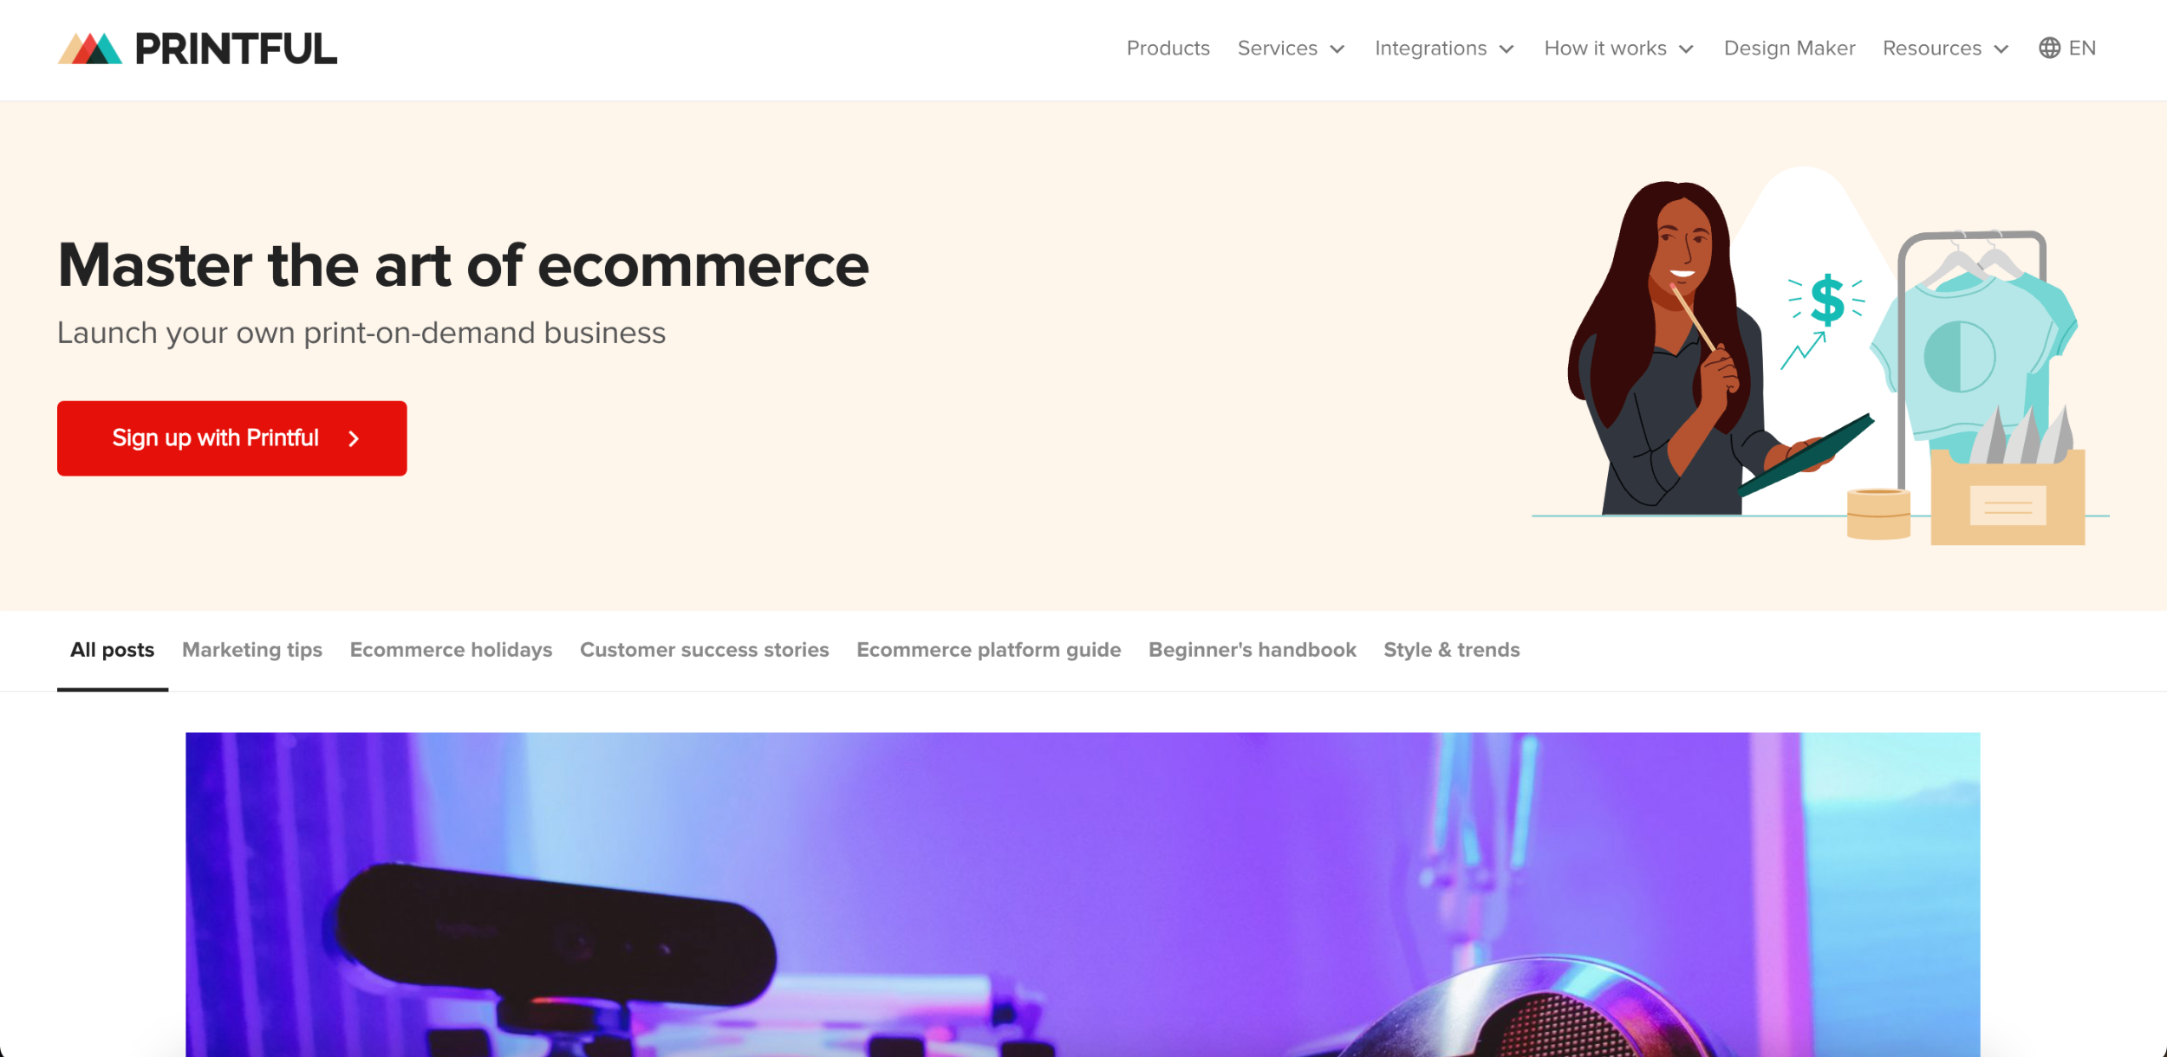Open Customer success stories tab

(704, 650)
